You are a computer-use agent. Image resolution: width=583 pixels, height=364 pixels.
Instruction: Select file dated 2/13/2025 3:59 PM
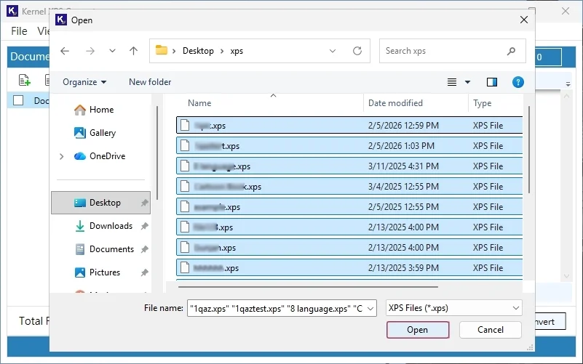(x=349, y=268)
